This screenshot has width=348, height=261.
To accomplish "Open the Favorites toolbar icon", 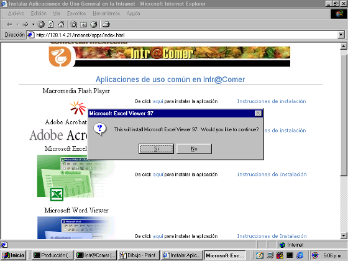I will (x=83, y=24).
